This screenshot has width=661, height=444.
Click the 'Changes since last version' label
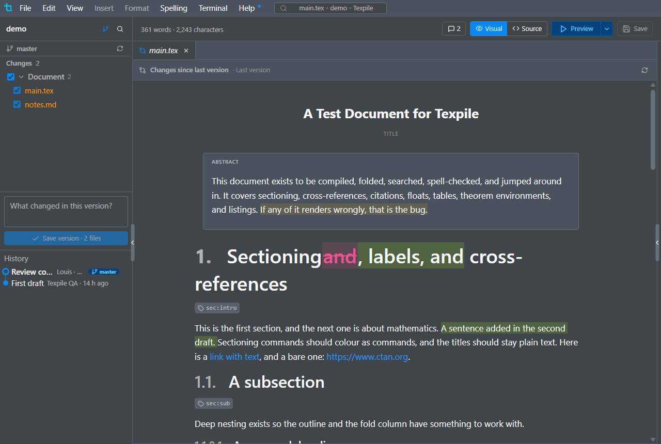point(189,70)
